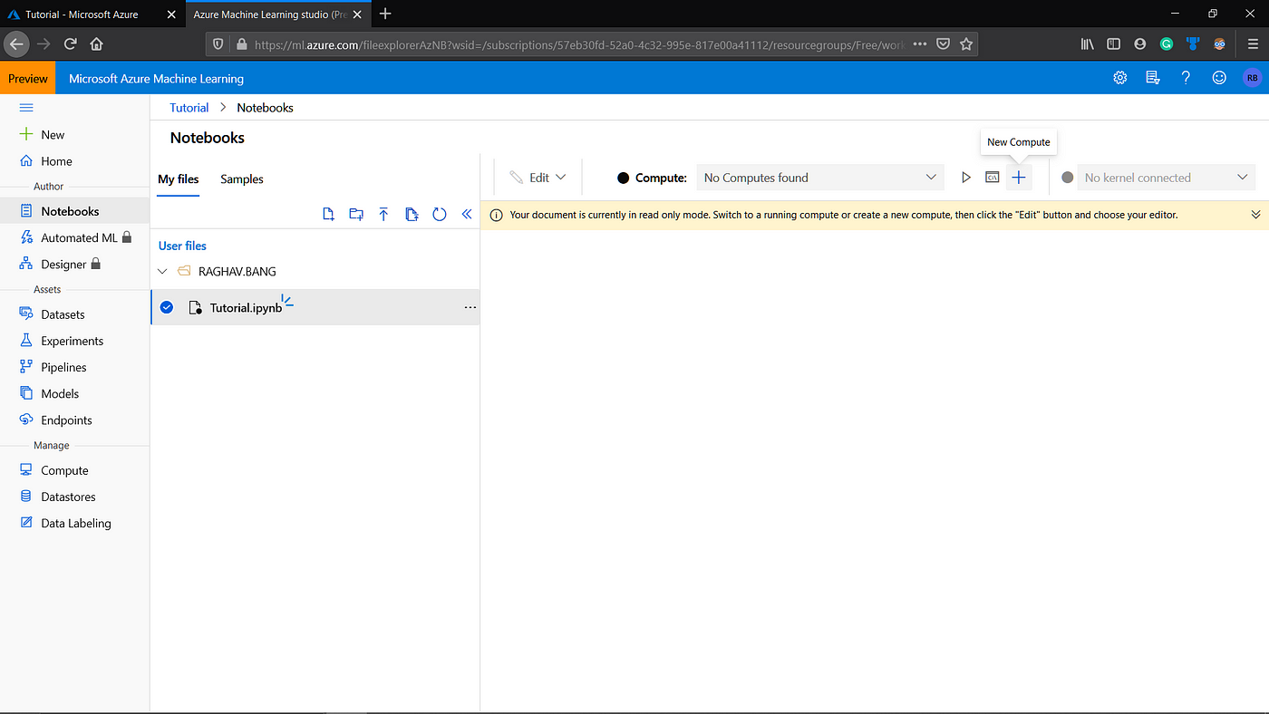Click the New Compute plus icon
Screen dimensions: 1269x714
click(x=1019, y=178)
